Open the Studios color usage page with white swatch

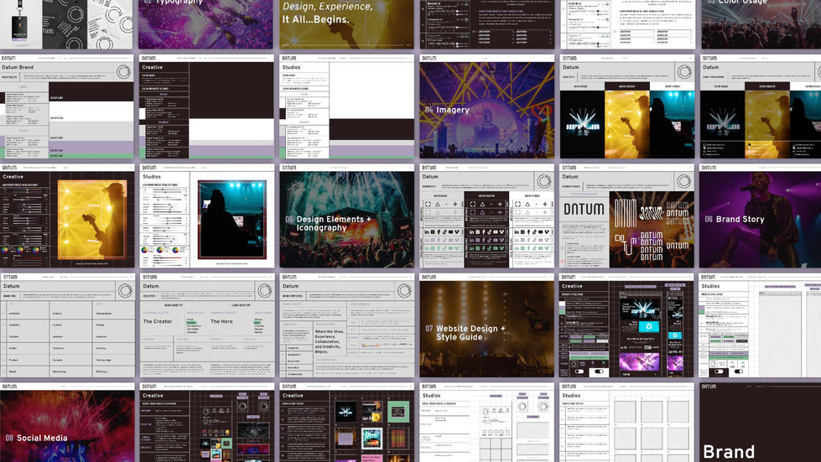coord(346,106)
